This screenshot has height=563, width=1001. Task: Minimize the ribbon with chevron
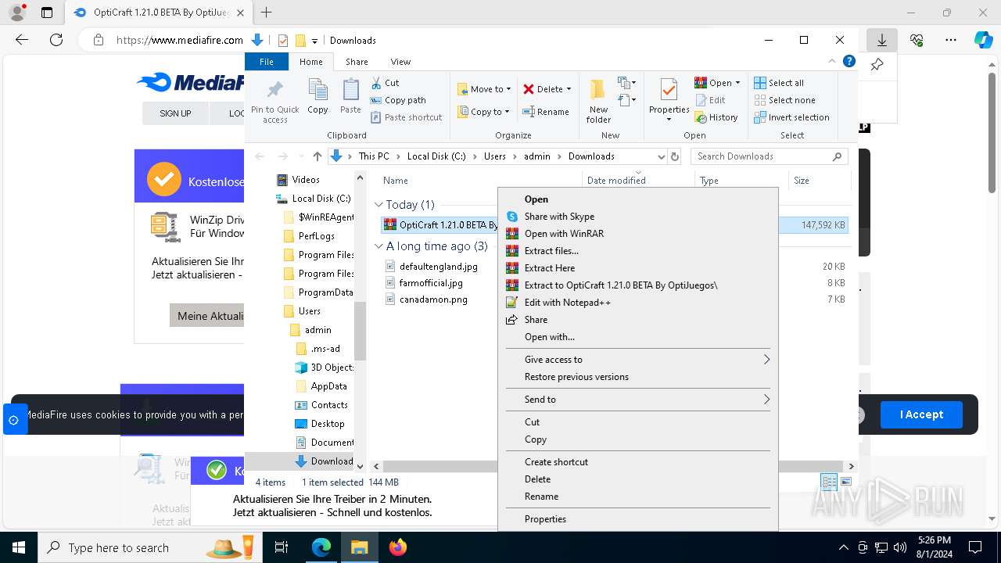832,61
